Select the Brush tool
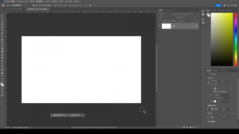239x134 pixels. (x=2, y=37)
